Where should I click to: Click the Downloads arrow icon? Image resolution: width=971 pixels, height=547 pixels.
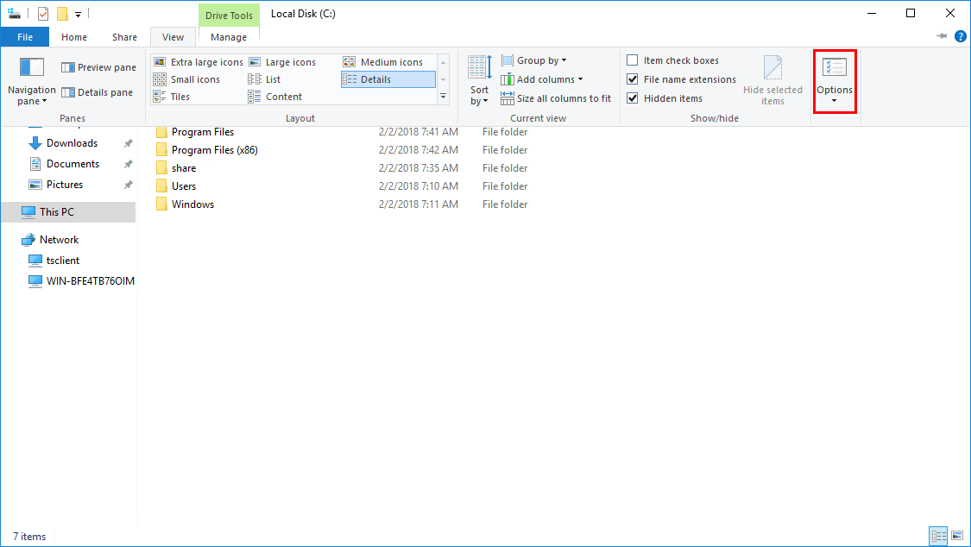click(x=35, y=143)
